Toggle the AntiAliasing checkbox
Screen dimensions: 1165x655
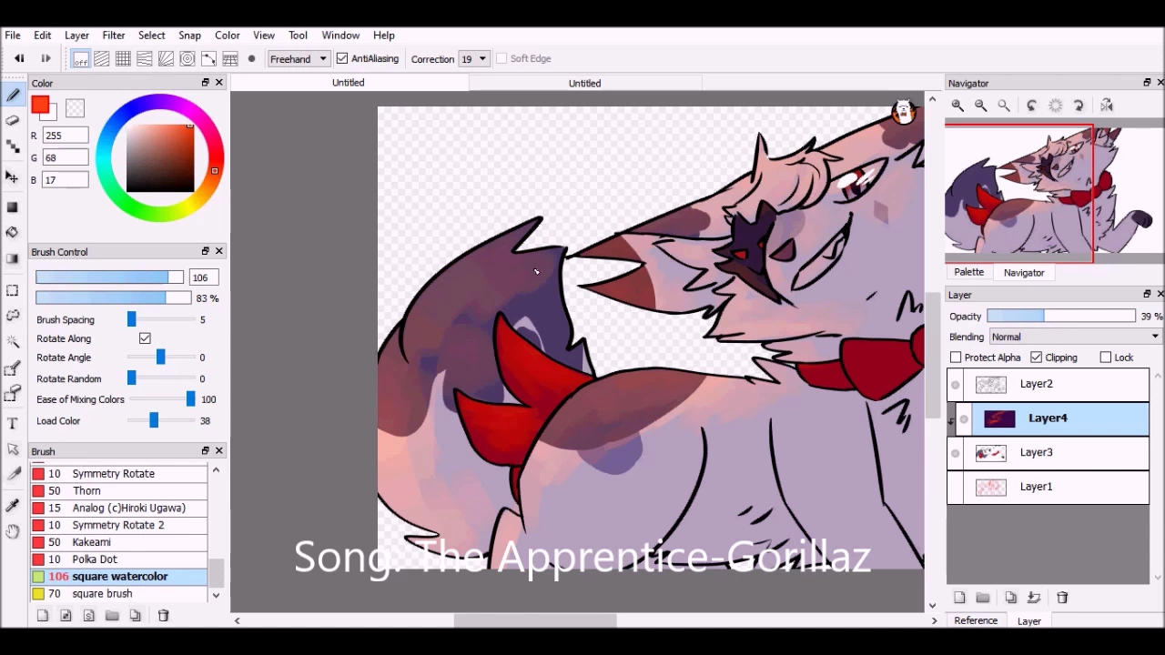click(x=342, y=58)
